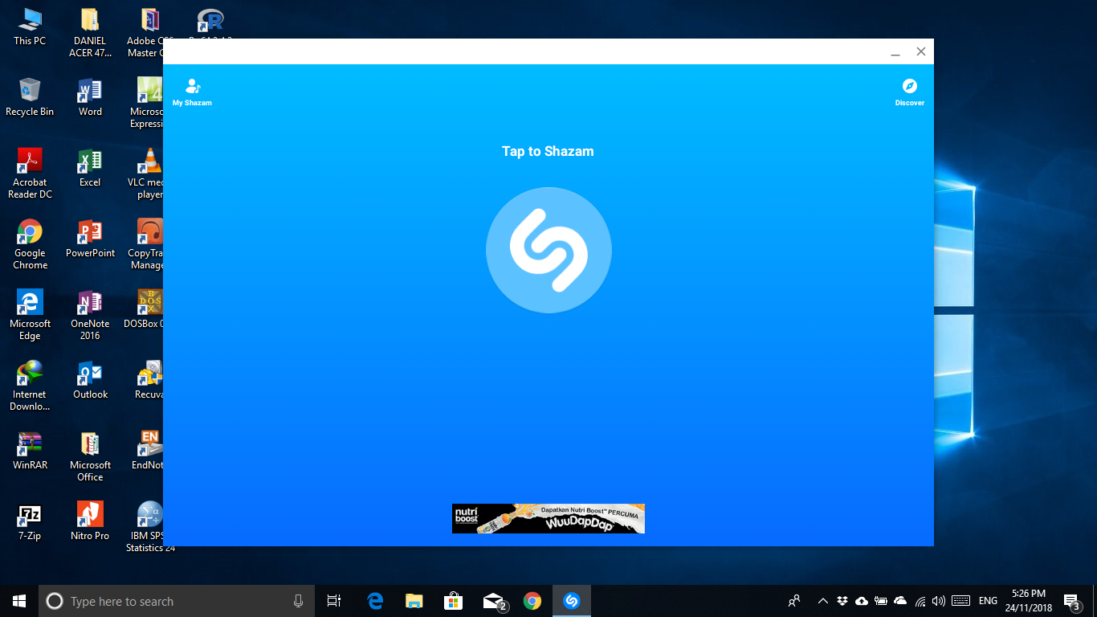Open the Mail app in taskbar
1097x617 pixels.
493,601
